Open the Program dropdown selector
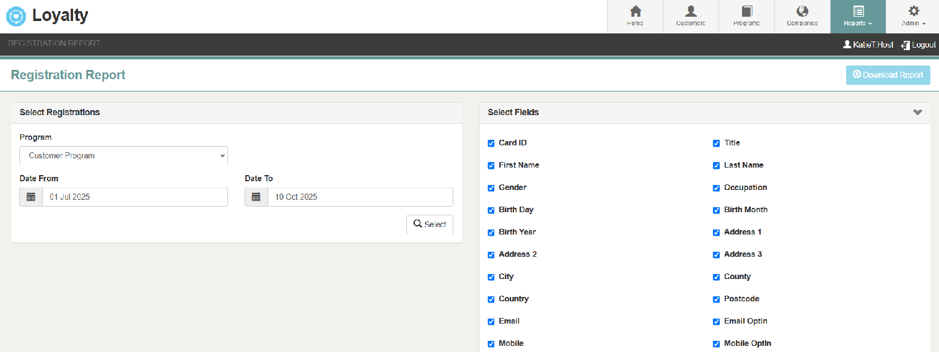This screenshot has height=352, width=939. click(123, 156)
